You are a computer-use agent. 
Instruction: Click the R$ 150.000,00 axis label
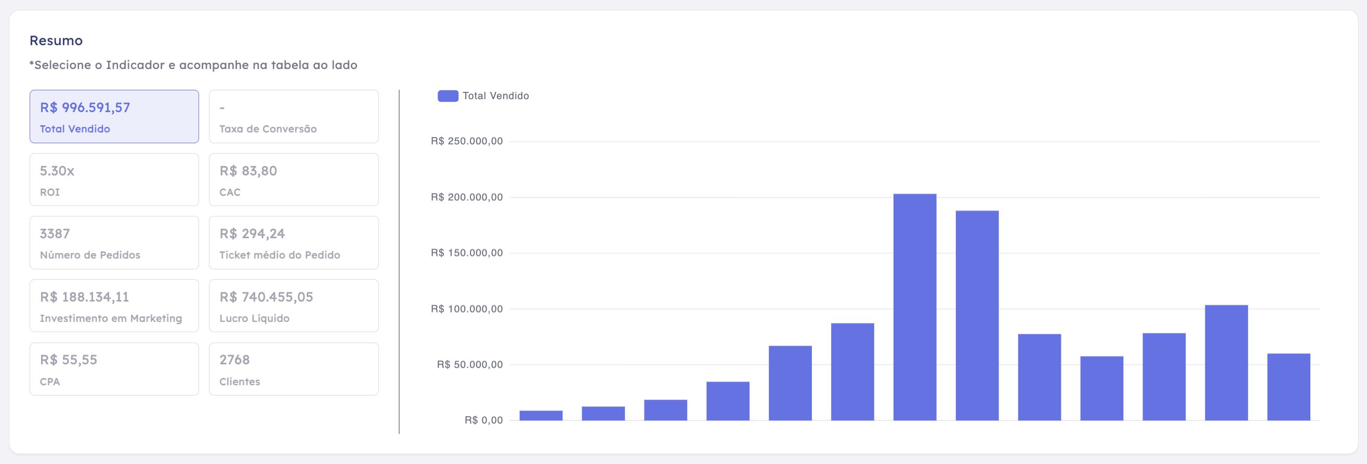point(466,253)
